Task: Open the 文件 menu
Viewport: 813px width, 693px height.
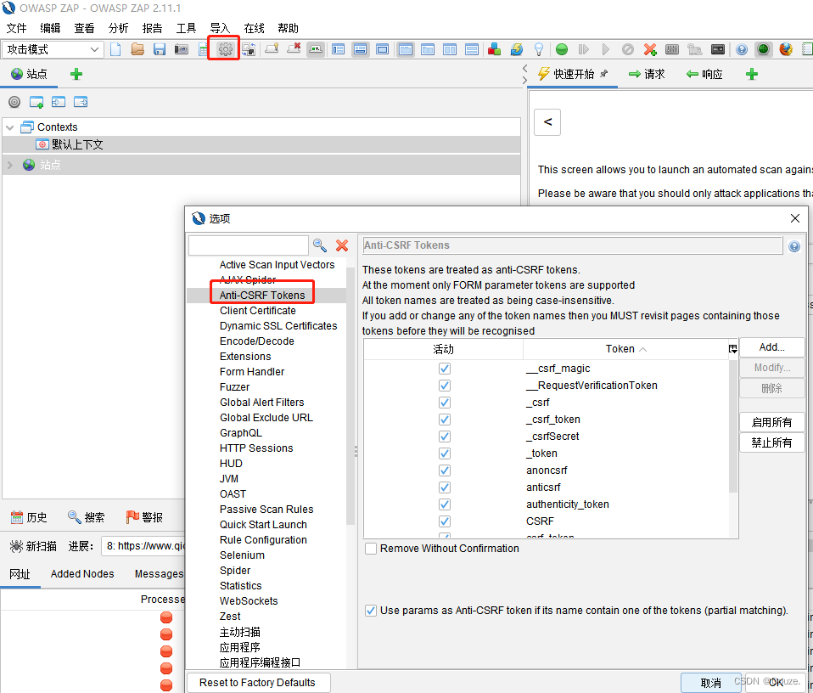Action: click(x=17, y=28)
